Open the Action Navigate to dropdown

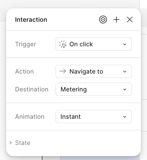tap(94, 71)
